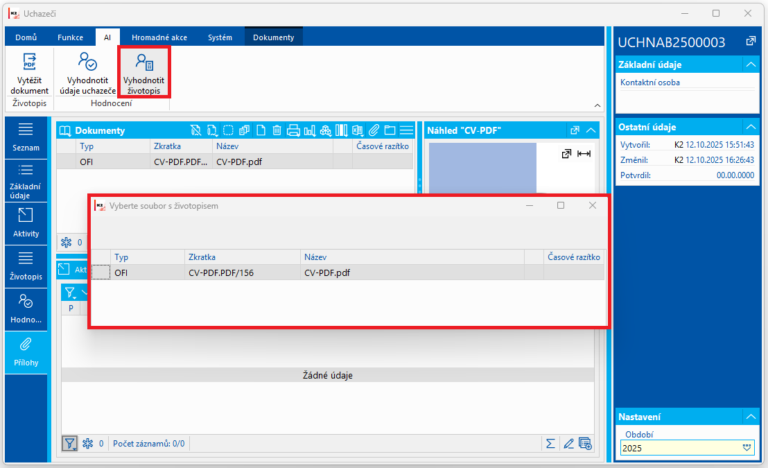Viewport: 768px width, 468px height.
Task: Open Přílohy in the left sidebar
Action: (26, 353)
